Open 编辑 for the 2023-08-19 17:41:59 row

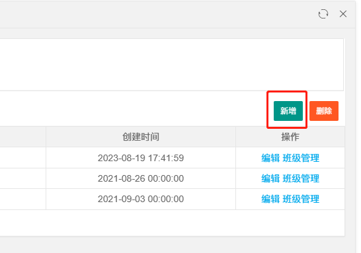pyautogui.click(x=270, y=158)
